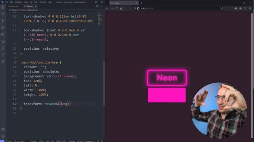The image size is (254, 142).
Task: Open the Selection menu in VS Code
Action: [19, 2]
